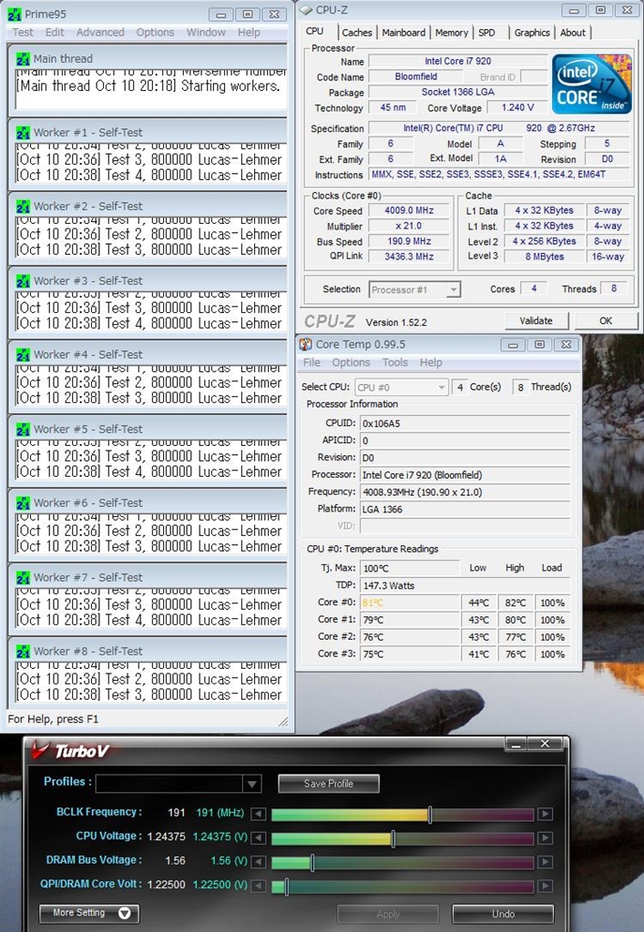The width and height of the screenshot is (644, 932).
Task: Expand the More Setting panel in TurboV
Action: pyautogui.click(x=89, y=913)
